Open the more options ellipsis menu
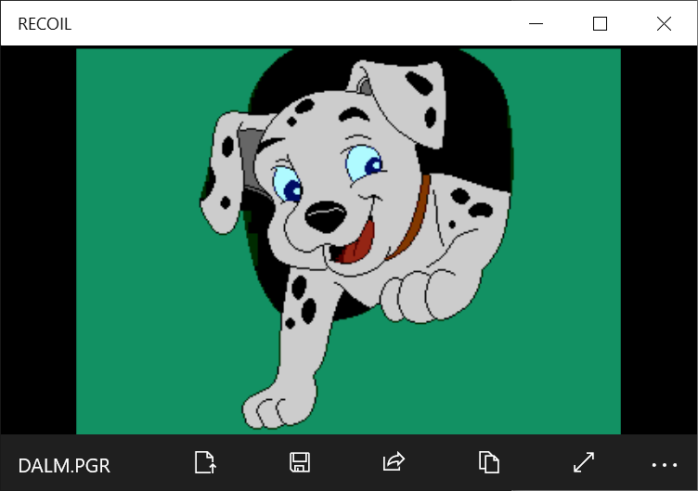Image resolution: width=698 pixels, height=491 pixels. click(x=665, y=464)
